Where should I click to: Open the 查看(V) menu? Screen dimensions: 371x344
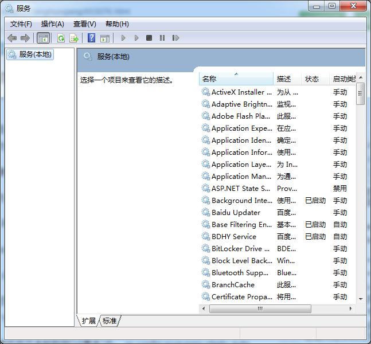tap(85, 24)
